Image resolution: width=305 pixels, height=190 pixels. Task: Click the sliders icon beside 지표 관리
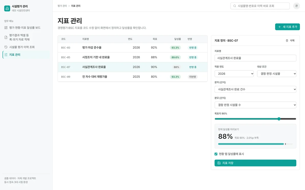click(6, 55)
